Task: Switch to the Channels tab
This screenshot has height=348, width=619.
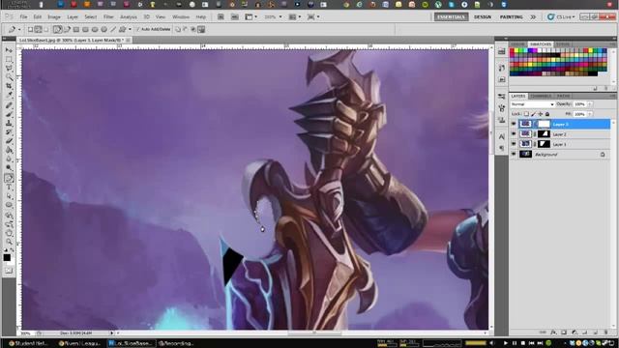Action: [x=541, y=96]
